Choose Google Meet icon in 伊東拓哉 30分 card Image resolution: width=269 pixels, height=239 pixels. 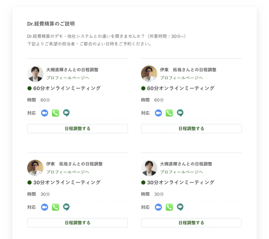[66, 207]
